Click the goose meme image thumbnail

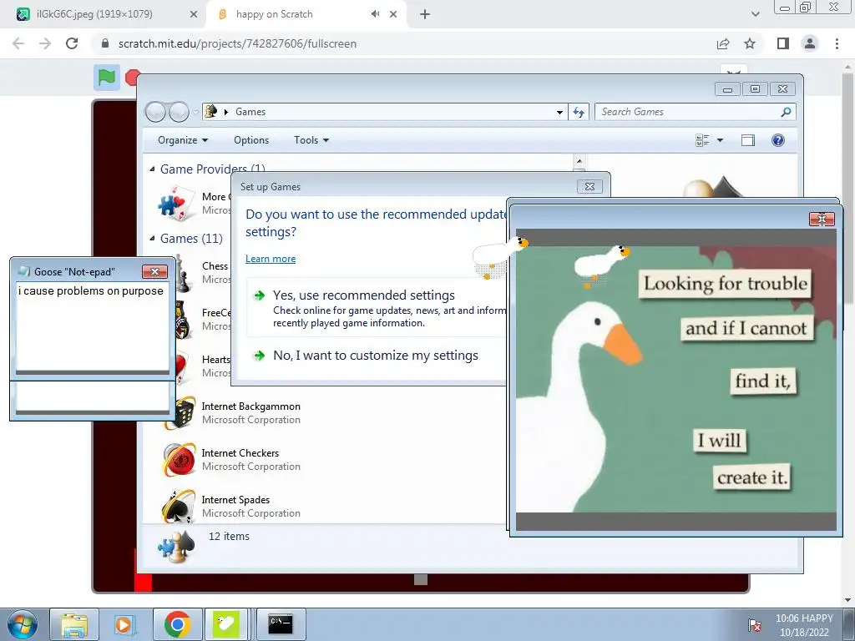tap(676, 379)
